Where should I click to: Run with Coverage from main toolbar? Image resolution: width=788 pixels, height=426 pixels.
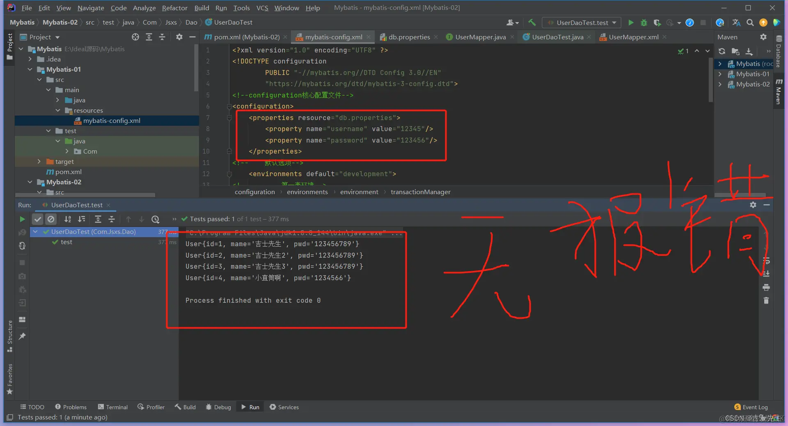coord(657,23)
